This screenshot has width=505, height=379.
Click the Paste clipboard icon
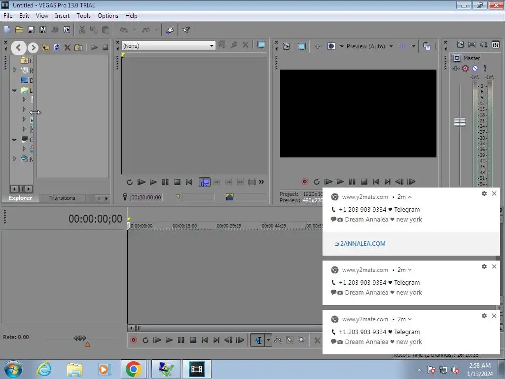[x=106, y=30]
